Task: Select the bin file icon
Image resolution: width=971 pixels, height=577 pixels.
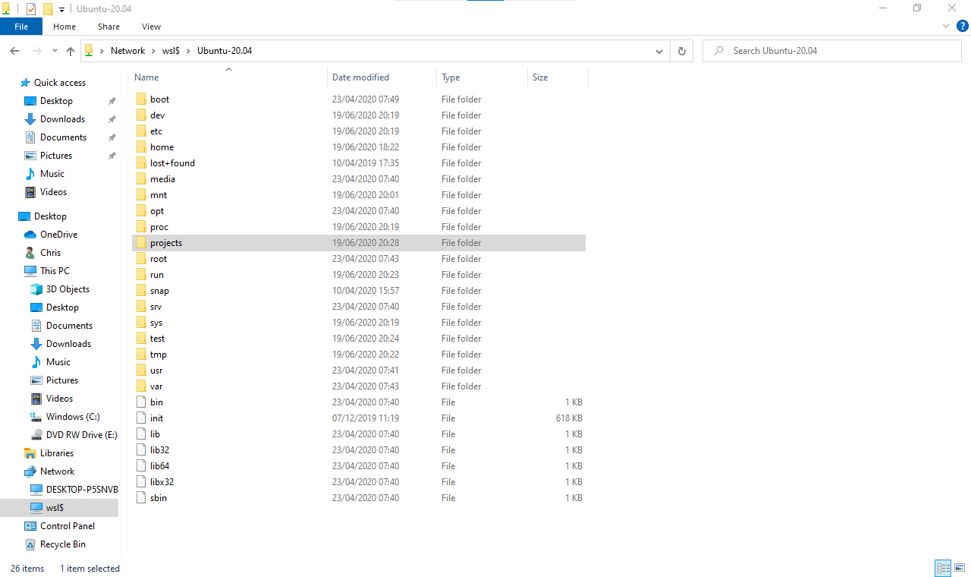Action: [141, 402]
